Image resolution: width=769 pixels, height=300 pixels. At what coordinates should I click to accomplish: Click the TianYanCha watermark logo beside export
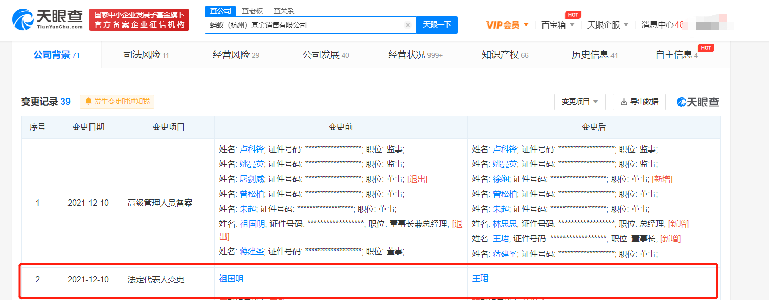coord(698,102)
